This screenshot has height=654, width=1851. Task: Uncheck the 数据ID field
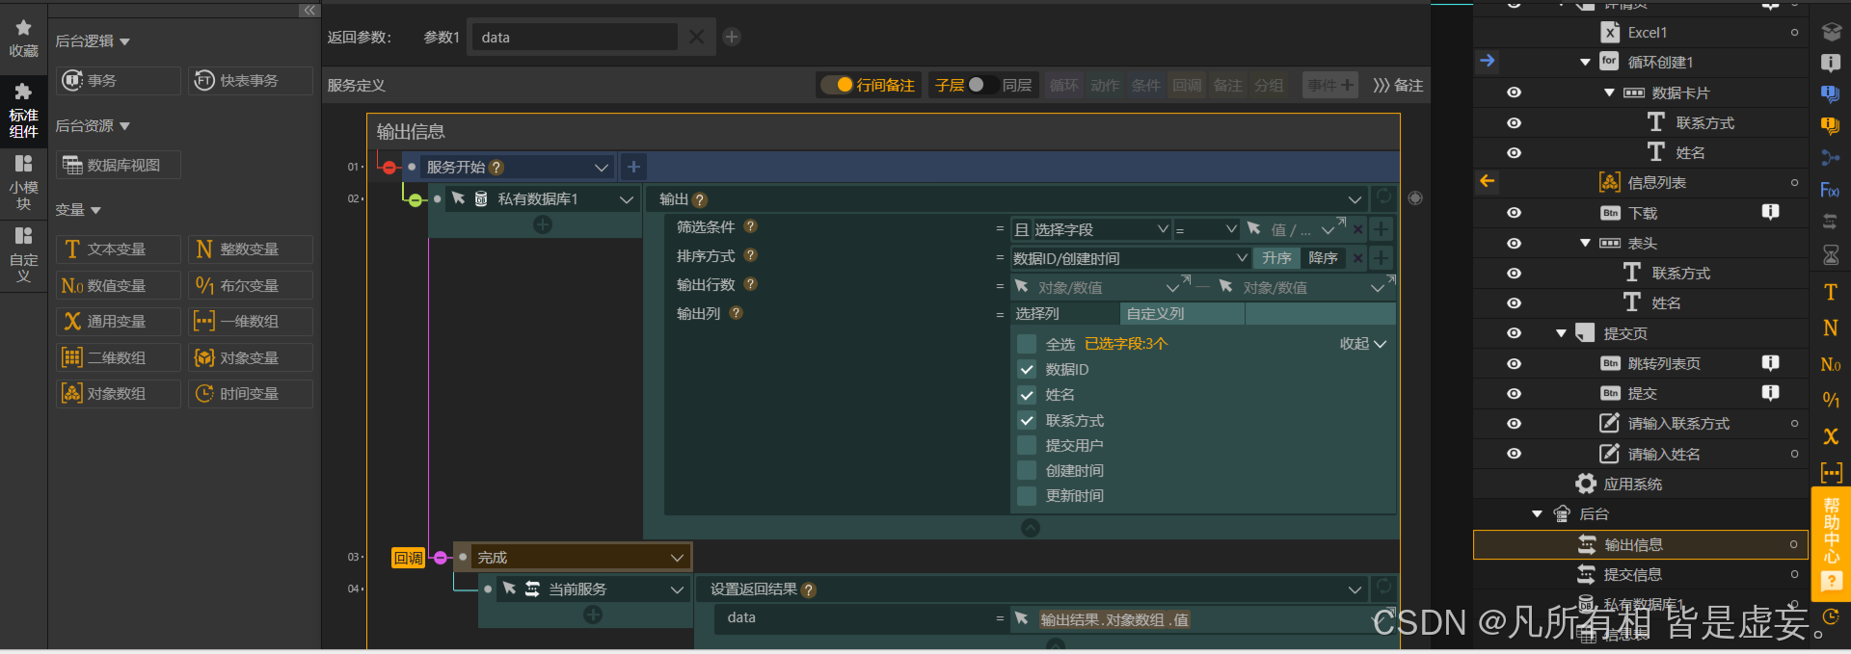click(x=1027, y=370)
